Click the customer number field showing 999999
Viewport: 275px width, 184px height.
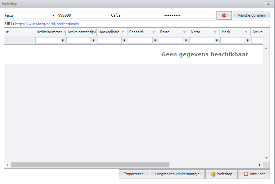tap(82, 15)
